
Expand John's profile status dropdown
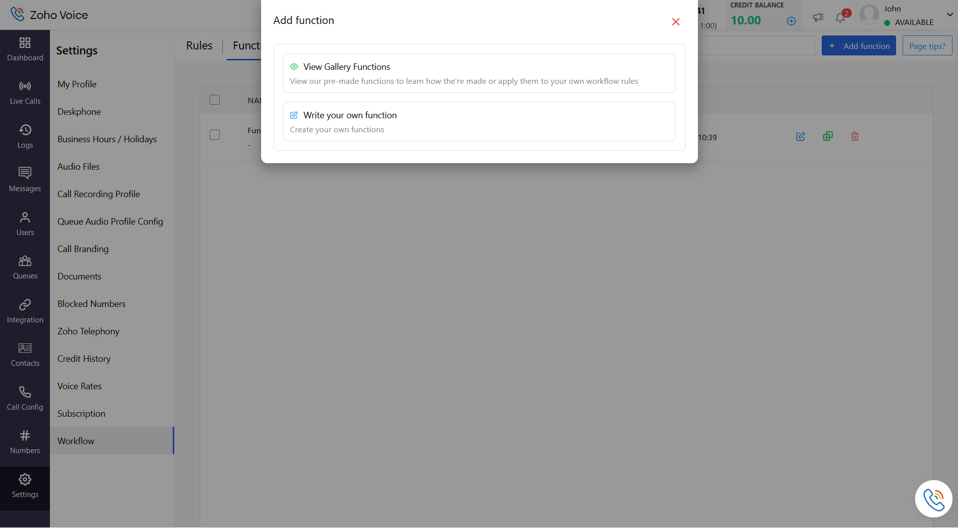[950, 15]
